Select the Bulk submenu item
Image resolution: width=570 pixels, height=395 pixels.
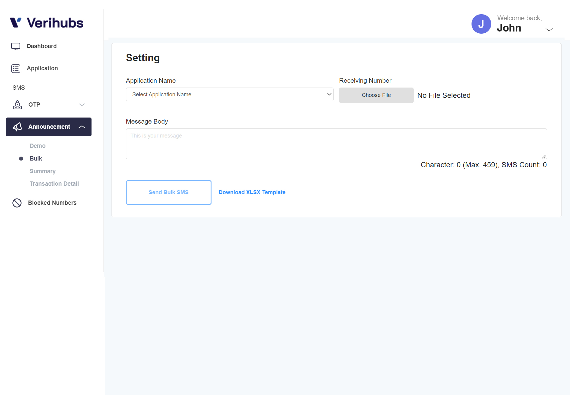pyautogui.click(x=36, y=158)
